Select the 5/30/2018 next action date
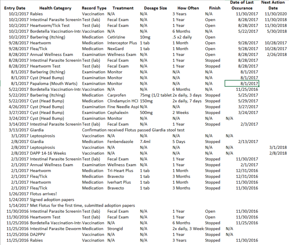The height and width of the screenshot is (245, 289). tap(277, 31)
